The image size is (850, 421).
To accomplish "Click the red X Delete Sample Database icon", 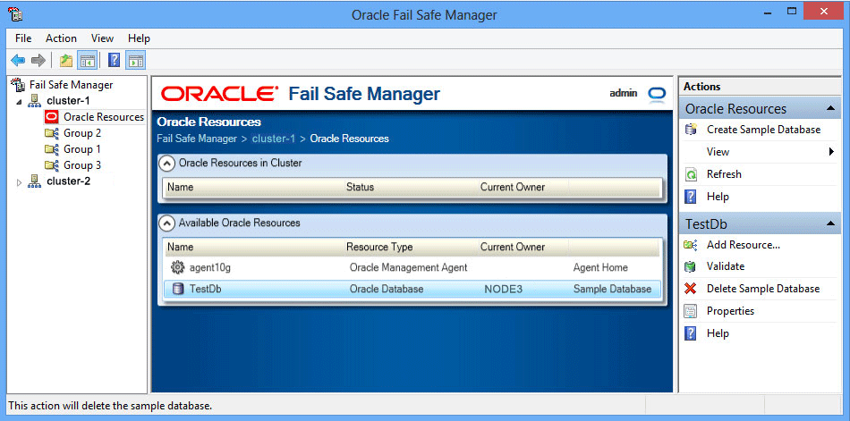I will 691,289.
